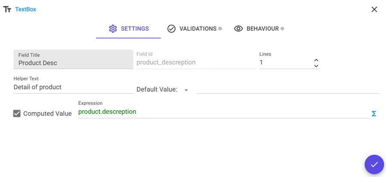Expand the Default Value dropdown arrow

tap(186, 90)
